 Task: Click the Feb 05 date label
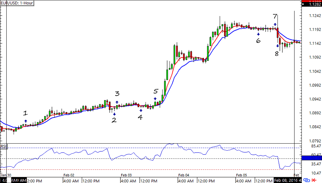pos(241,175)
